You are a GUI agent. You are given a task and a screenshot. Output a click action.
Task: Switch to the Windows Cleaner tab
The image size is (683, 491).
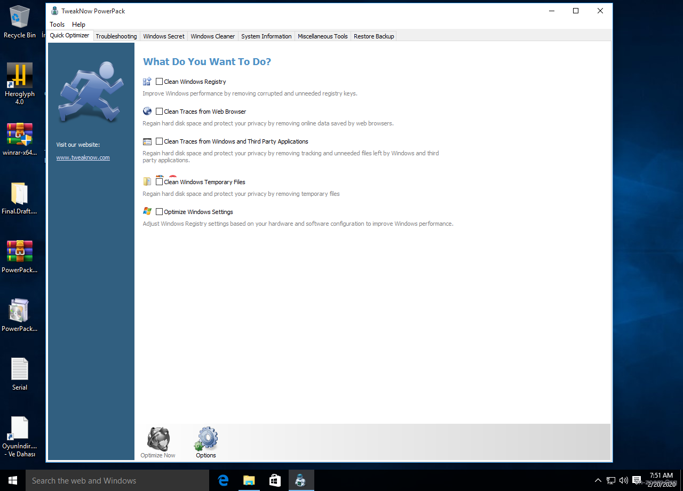(x=212, y=36)
